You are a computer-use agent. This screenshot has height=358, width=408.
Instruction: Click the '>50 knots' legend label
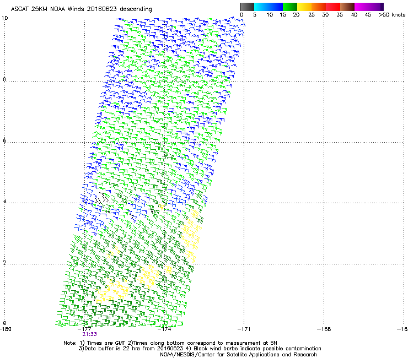[x=392, y=15]
